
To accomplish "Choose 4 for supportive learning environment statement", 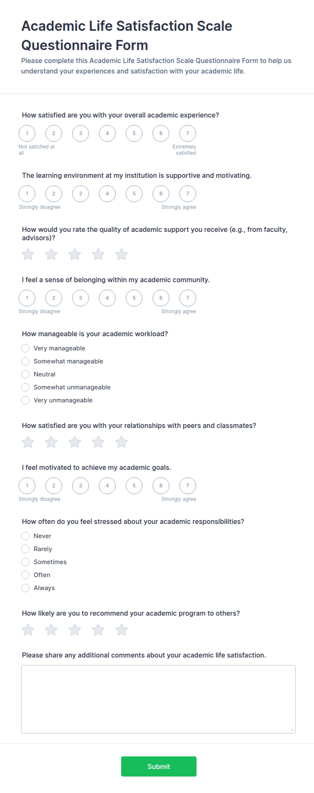I will (x=107, y=194).
